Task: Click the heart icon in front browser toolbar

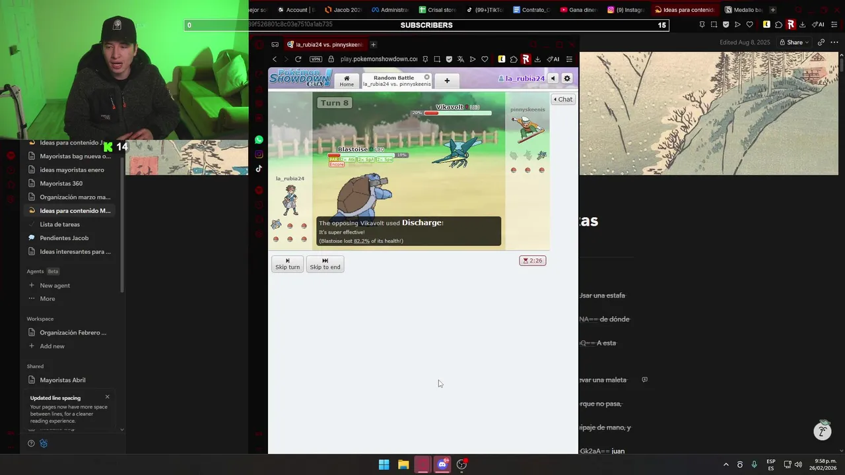Action: coord(485,59)
